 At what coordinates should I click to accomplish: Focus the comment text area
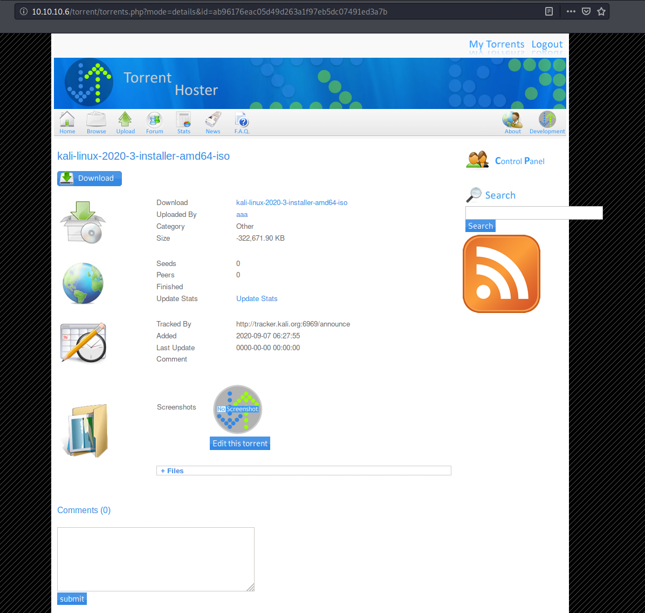155,559
